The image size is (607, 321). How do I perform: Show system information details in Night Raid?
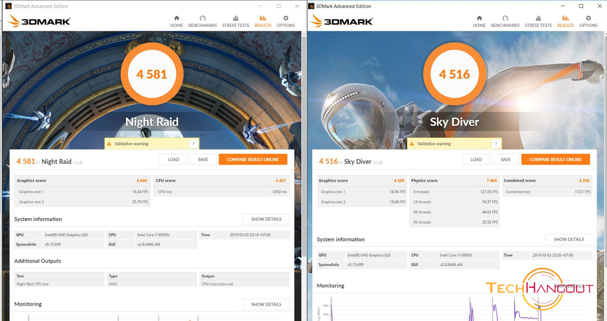coord(267,219)
